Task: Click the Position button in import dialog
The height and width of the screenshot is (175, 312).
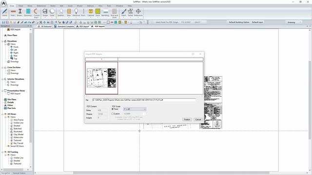Action: (x=187, y=120)
